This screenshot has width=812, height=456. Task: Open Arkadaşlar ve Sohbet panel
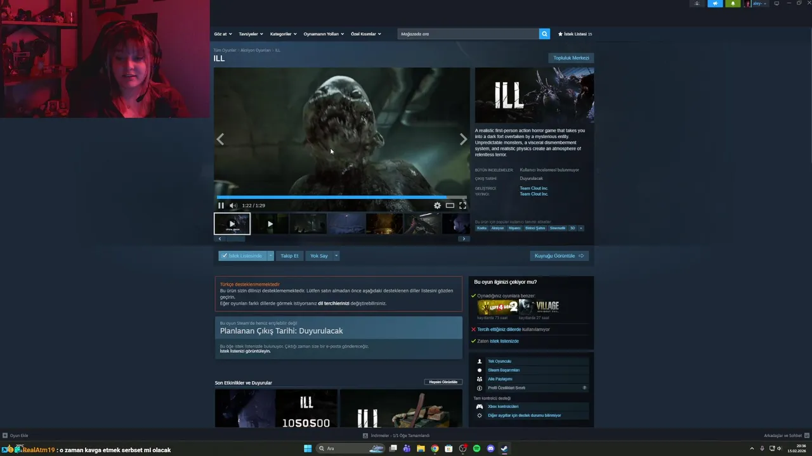[x=787, y=436]
